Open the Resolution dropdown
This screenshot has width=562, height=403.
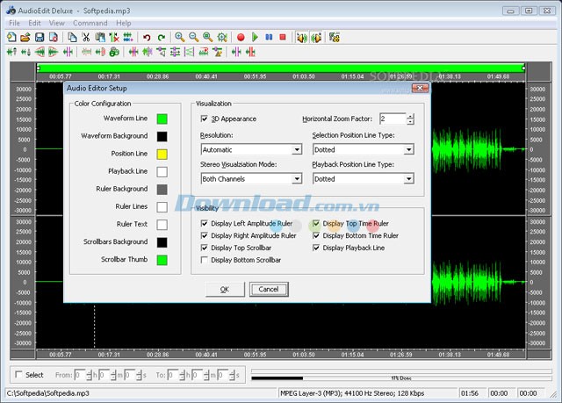(296, 150)
